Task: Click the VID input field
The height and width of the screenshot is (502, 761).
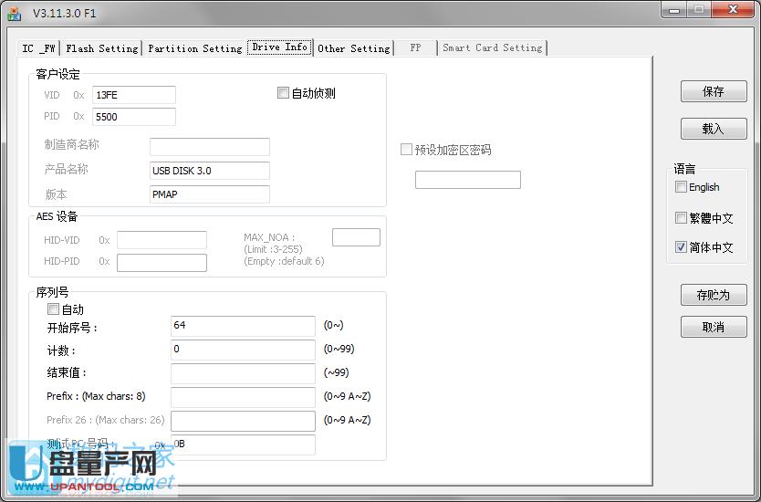Action: pyautogui.click(x=133, y=95)
